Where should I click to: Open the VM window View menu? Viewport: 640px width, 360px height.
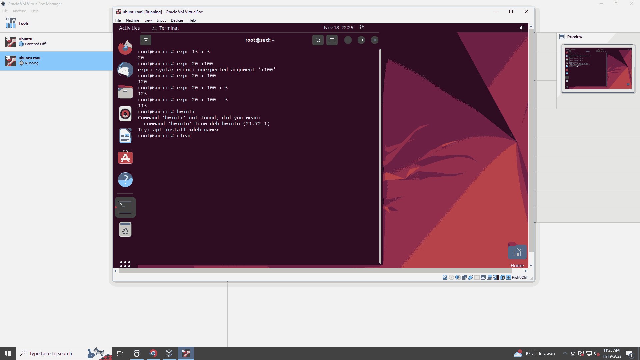[x=148, y=20]
